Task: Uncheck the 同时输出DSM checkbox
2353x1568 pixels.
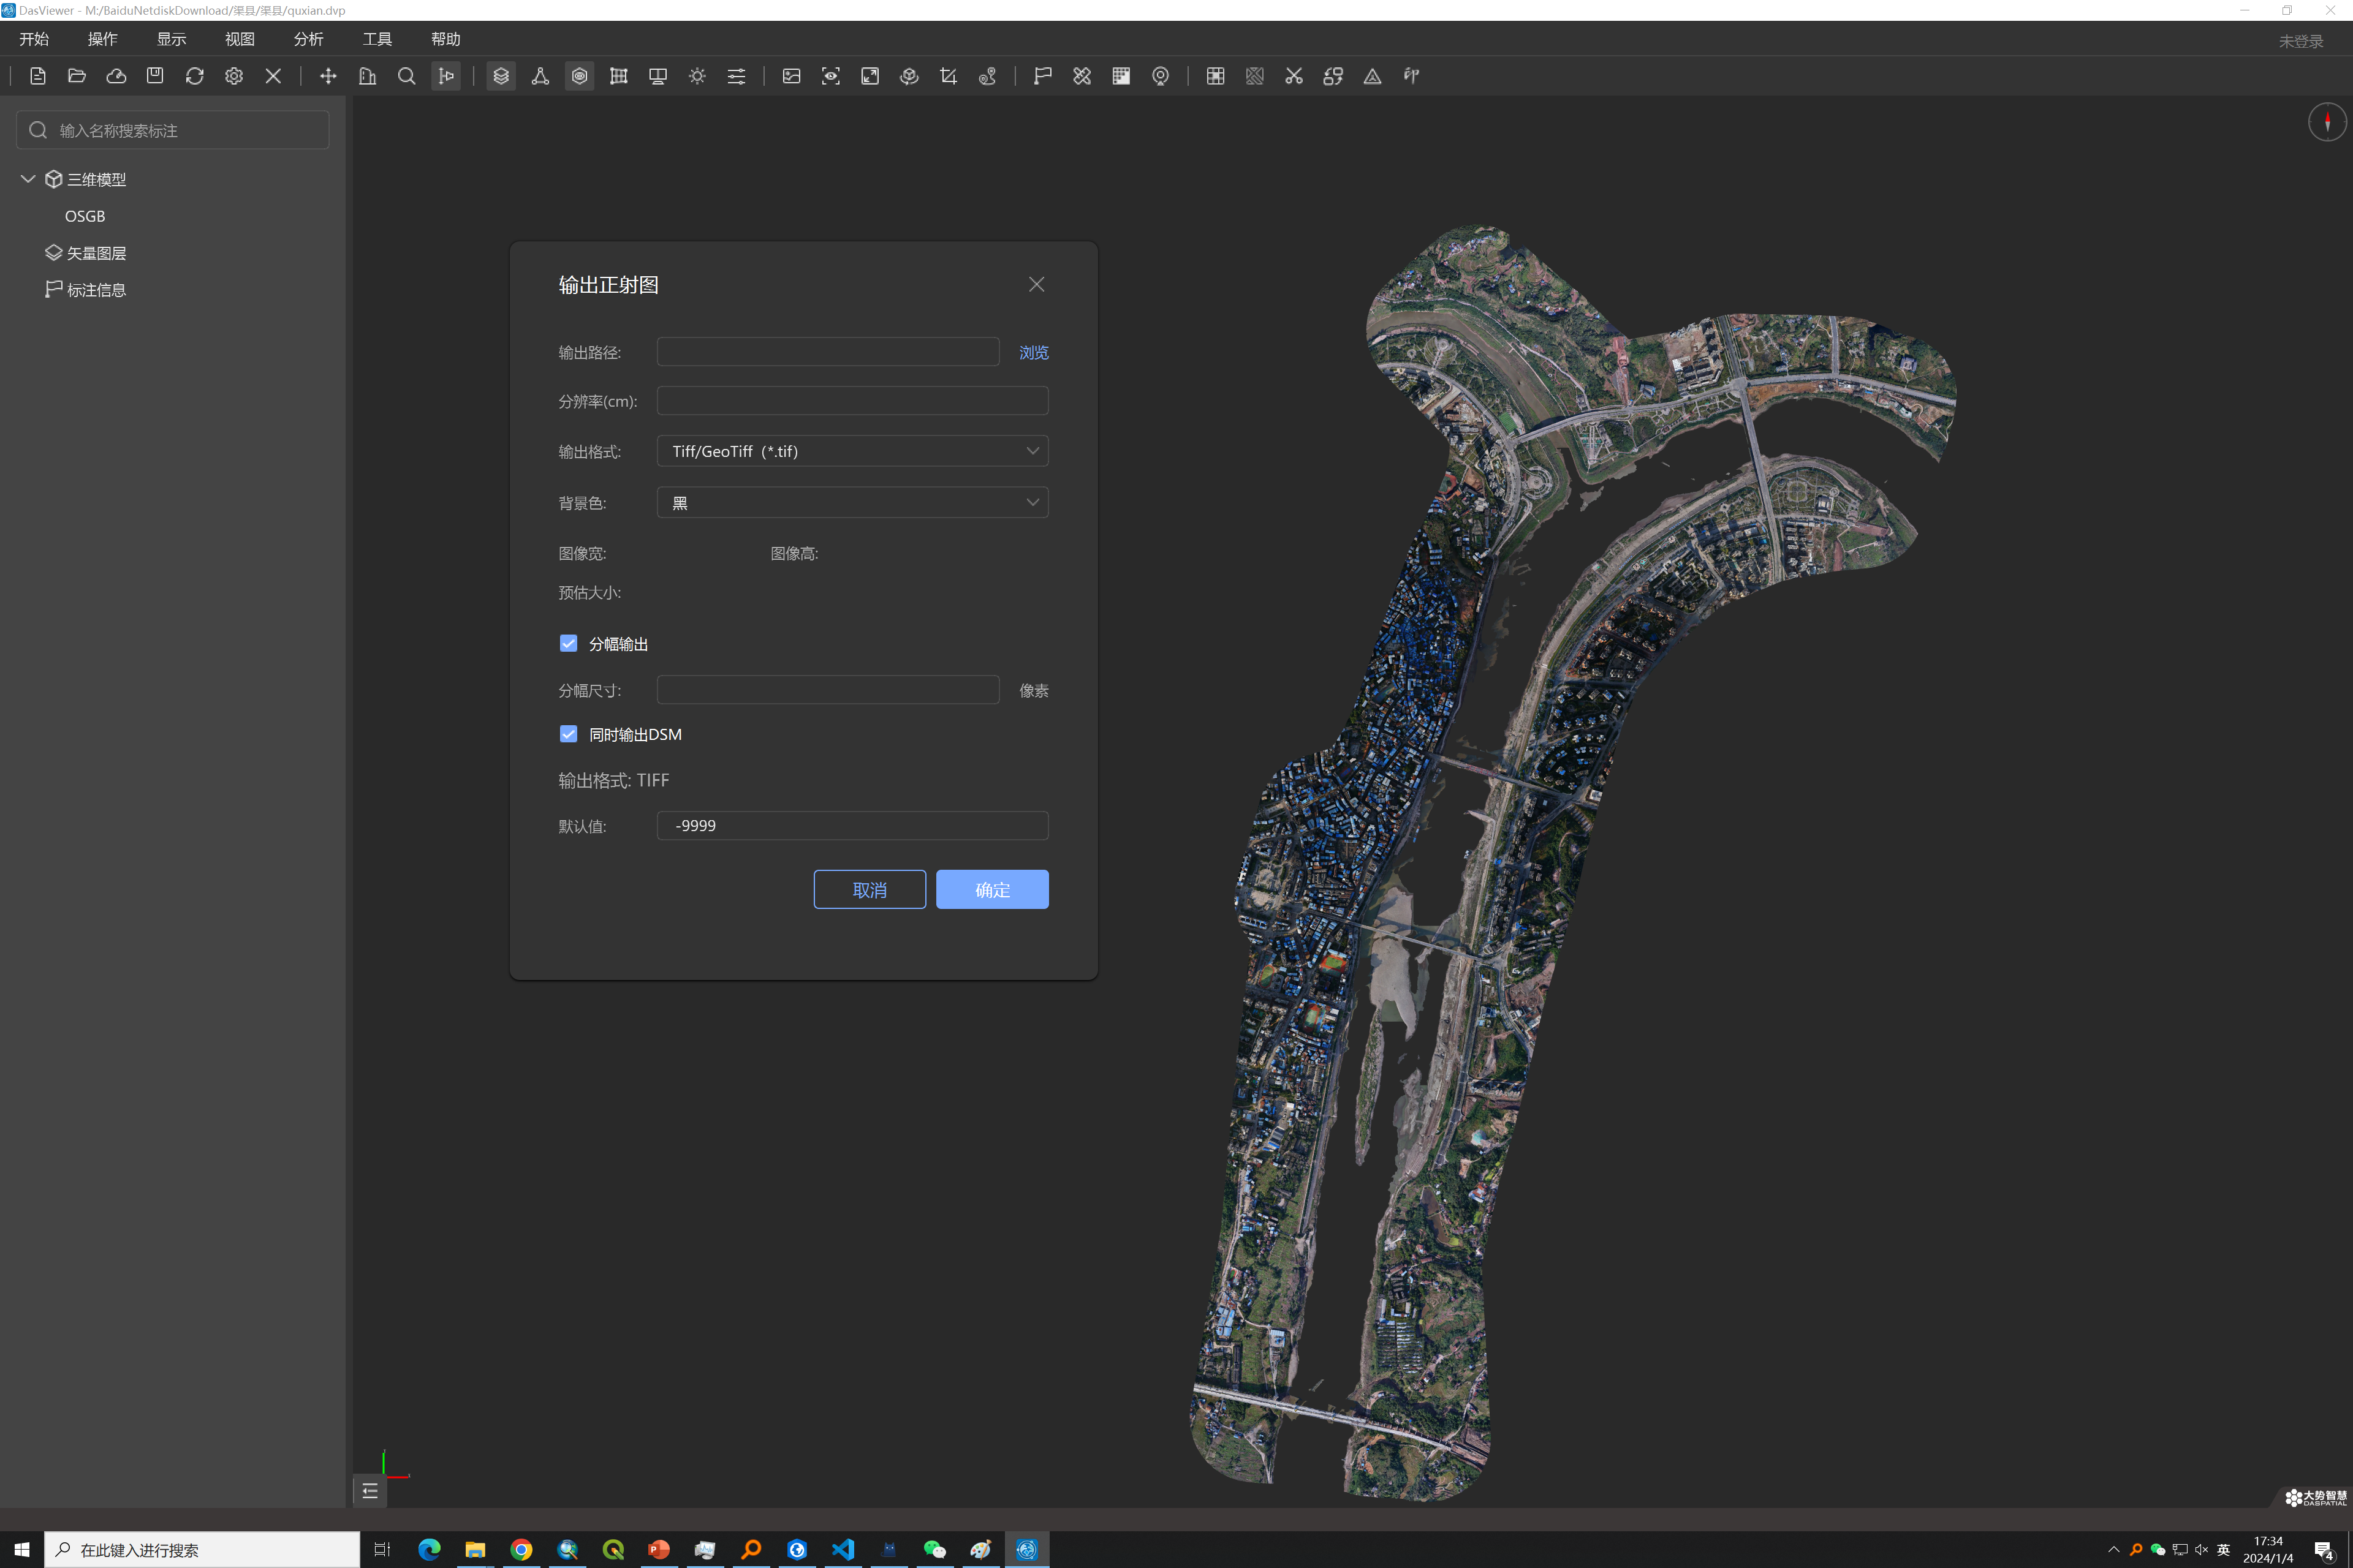Action: click(568, 734)
